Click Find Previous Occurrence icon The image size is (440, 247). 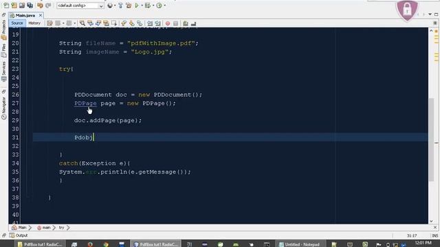pyautogui.click(x=90, y=23)
